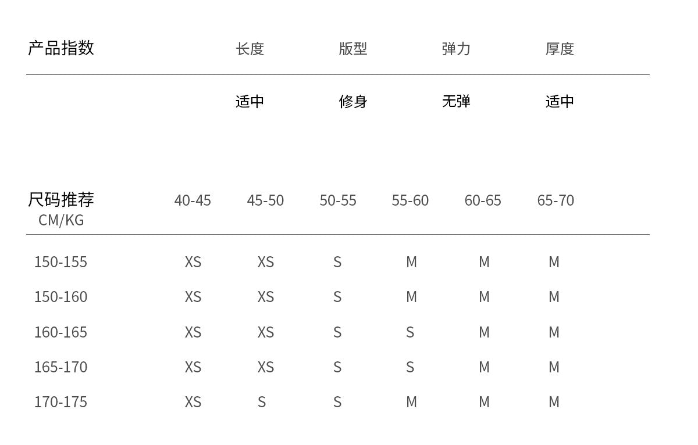Select the 无弹 value under 弹力
The width and height of the screenshot is (698, 445).
point(456,102)
